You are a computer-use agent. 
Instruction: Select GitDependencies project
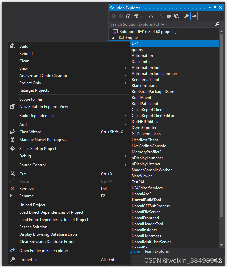point(146,134)
